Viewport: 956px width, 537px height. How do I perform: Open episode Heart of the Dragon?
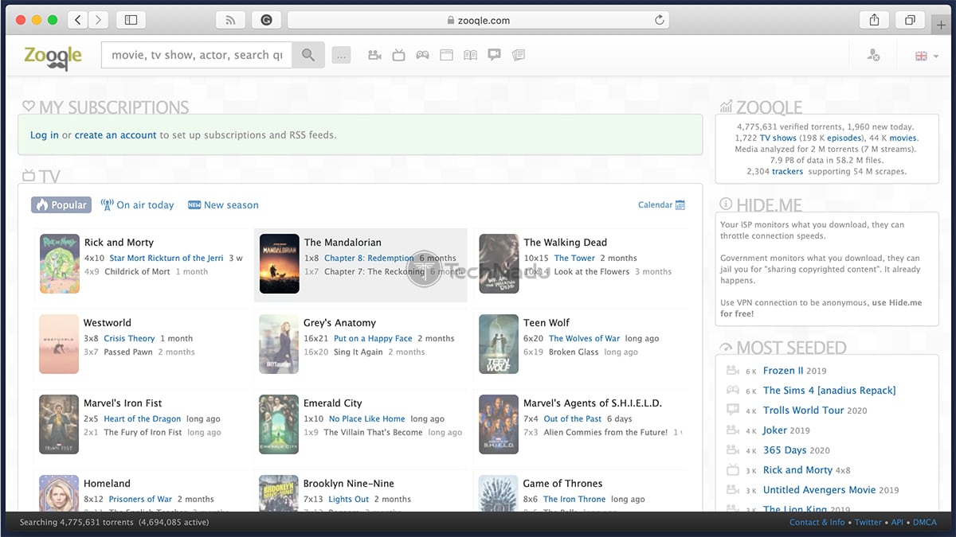143,418
